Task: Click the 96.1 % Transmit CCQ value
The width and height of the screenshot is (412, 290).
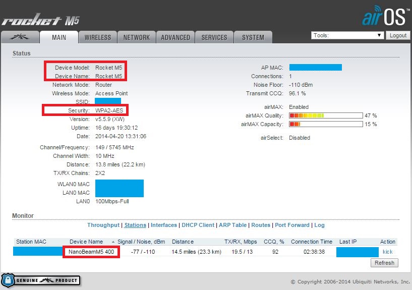Action: 297,93
